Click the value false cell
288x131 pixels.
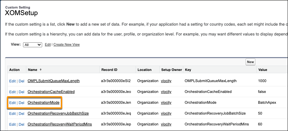pyautogui.click(x=262, y=92)
